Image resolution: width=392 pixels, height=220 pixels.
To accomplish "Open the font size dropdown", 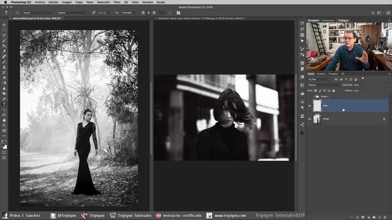I will pyautogui.click(x=105, y=13).
